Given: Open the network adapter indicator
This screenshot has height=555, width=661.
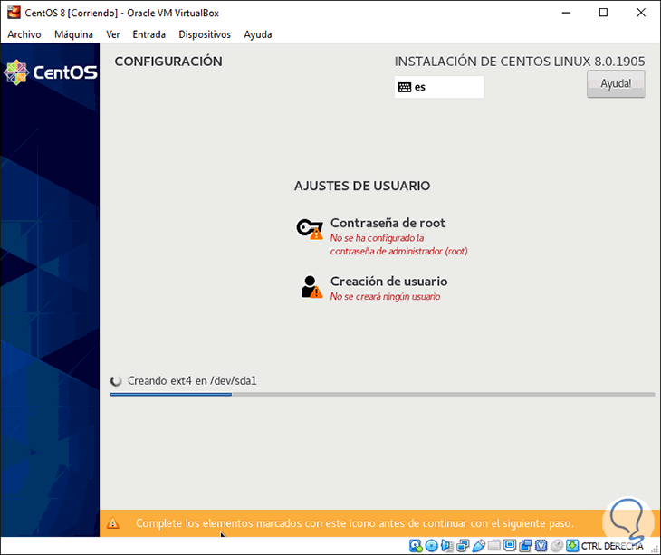Looking at the screenshot, I should (463, 546).
